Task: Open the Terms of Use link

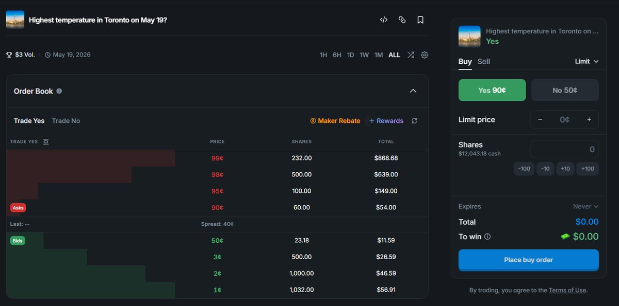Action: [x=567, y=290]
